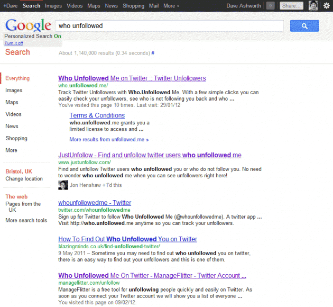Expand More search tools
Viewport: 333px width, 307px height.
[x=26, y=220]
